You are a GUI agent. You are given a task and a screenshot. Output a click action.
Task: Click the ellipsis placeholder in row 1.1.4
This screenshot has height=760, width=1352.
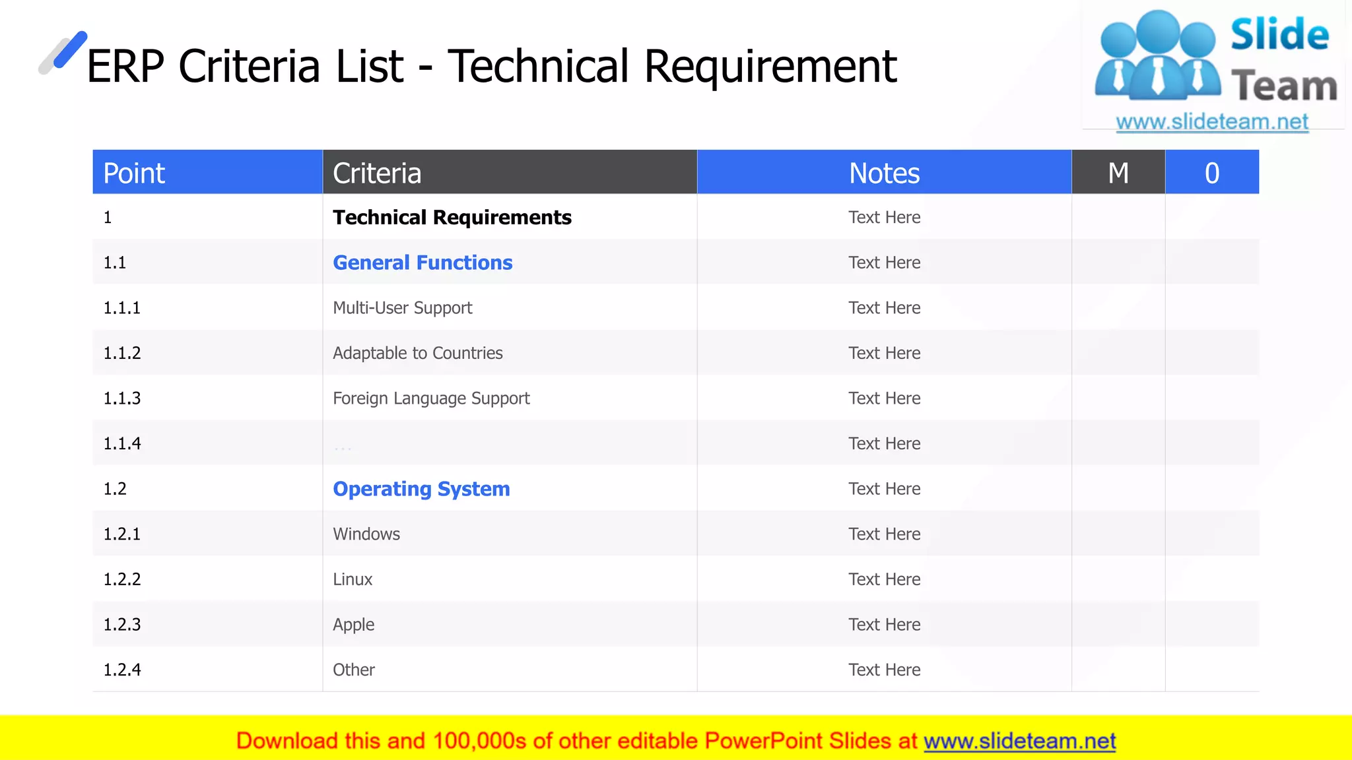pyautogui.click(x=343, y=449)
